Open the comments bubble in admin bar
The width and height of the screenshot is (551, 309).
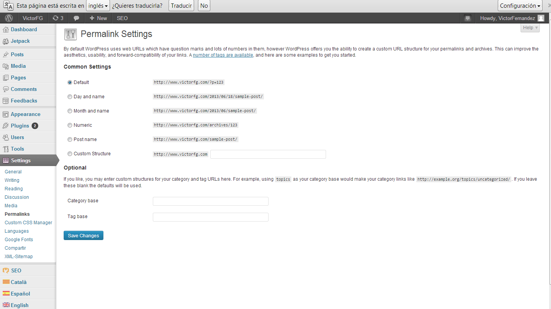point(76,18)
